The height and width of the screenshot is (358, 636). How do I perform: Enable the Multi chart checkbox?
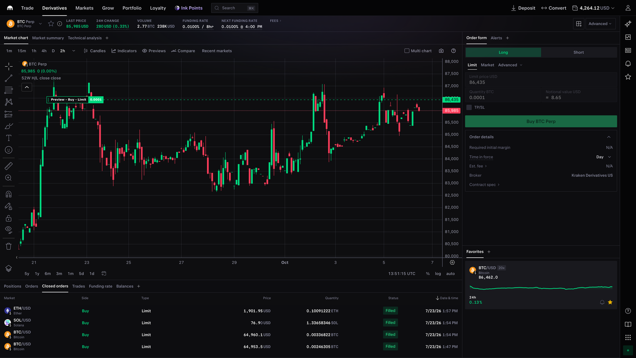pyautogui.click(x=407, y=51)
